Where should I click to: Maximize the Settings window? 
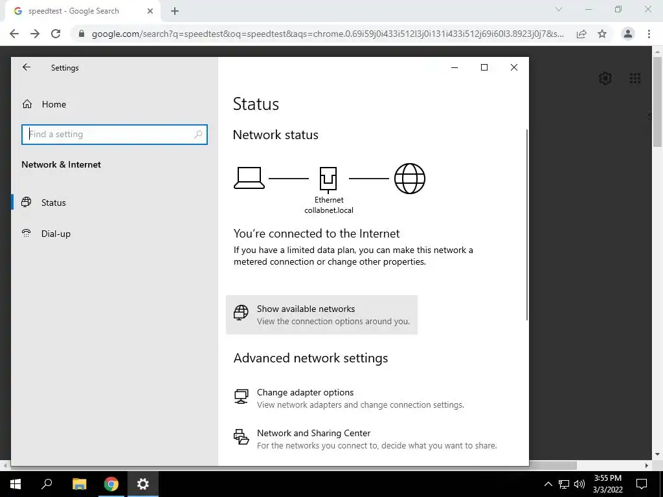484,67
